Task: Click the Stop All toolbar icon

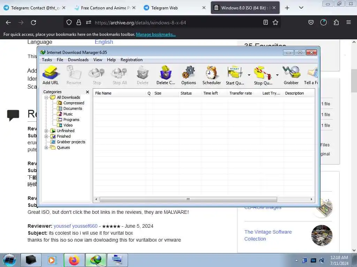Action: click(x=120, y=75)
